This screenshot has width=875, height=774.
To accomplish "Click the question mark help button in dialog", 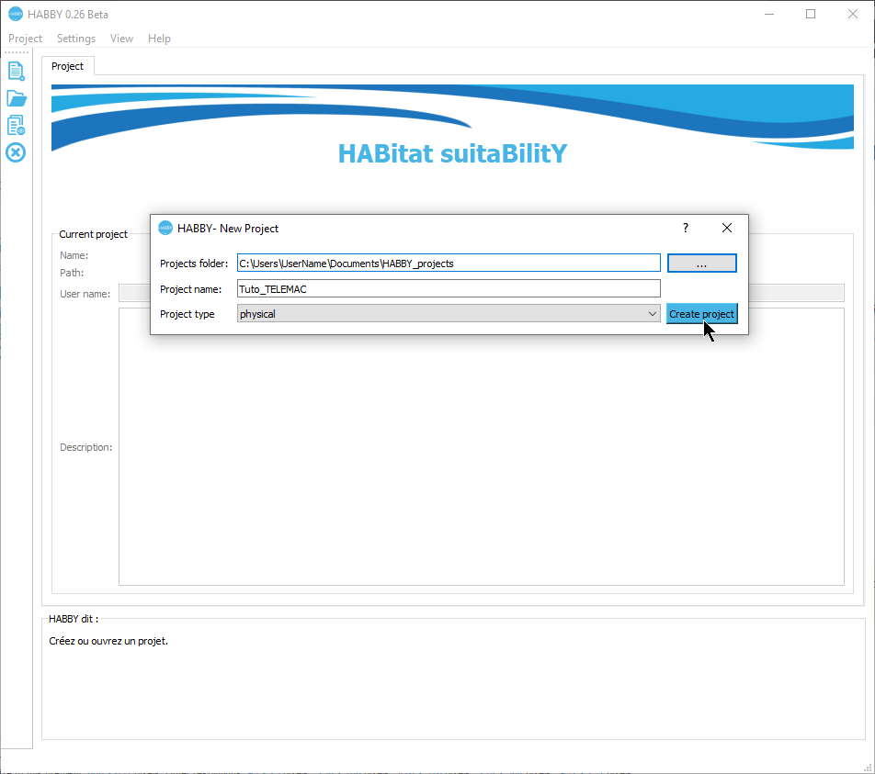I will tap(685, 228).
